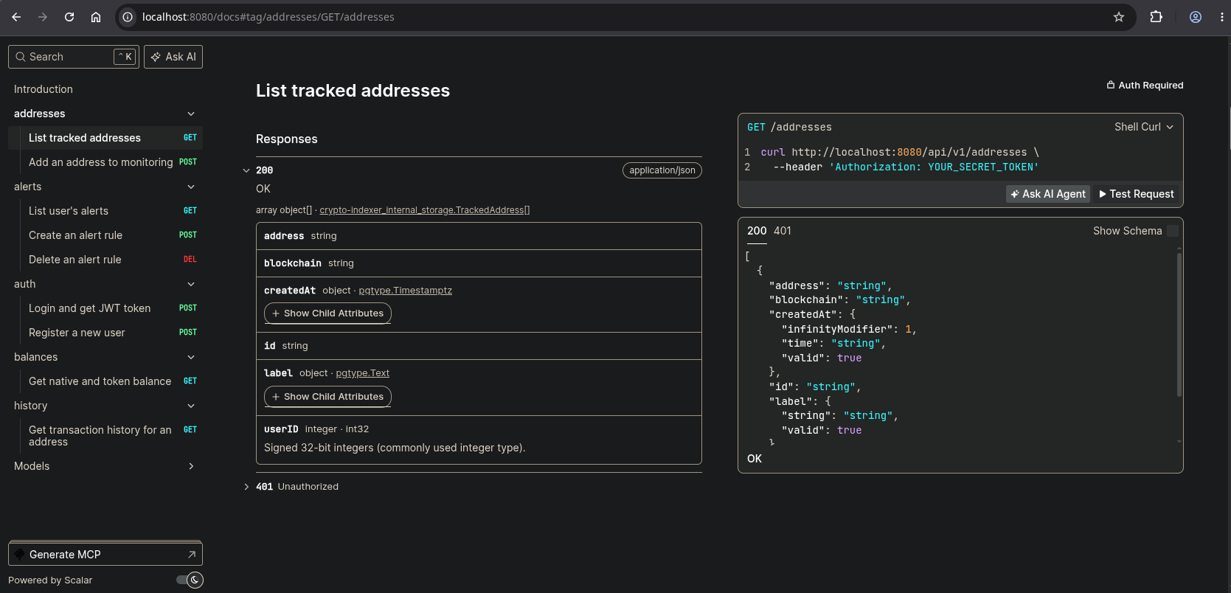Open external link arrow on Generate MCP
The width and height of the screenshot is (1231, 593).
coord(192,555)
